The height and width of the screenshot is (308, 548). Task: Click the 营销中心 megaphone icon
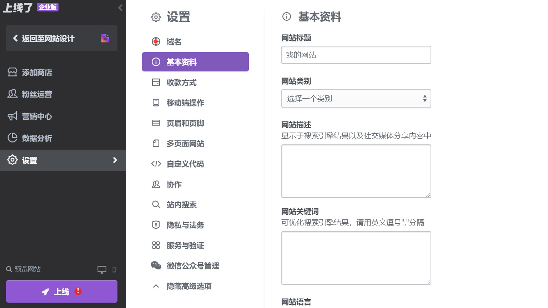[x=12, y=116]
